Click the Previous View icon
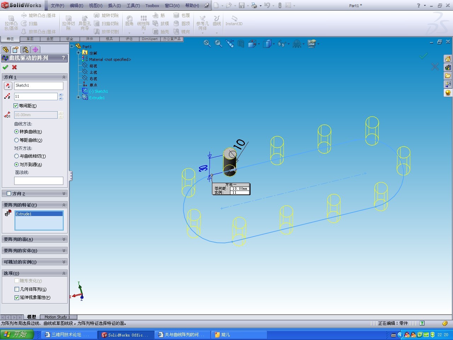The image size is (453, 340). point(230,44)
